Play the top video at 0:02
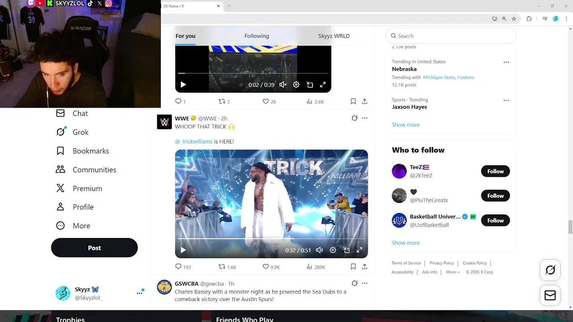The image size is (573, 322). [x=183, y=85]
